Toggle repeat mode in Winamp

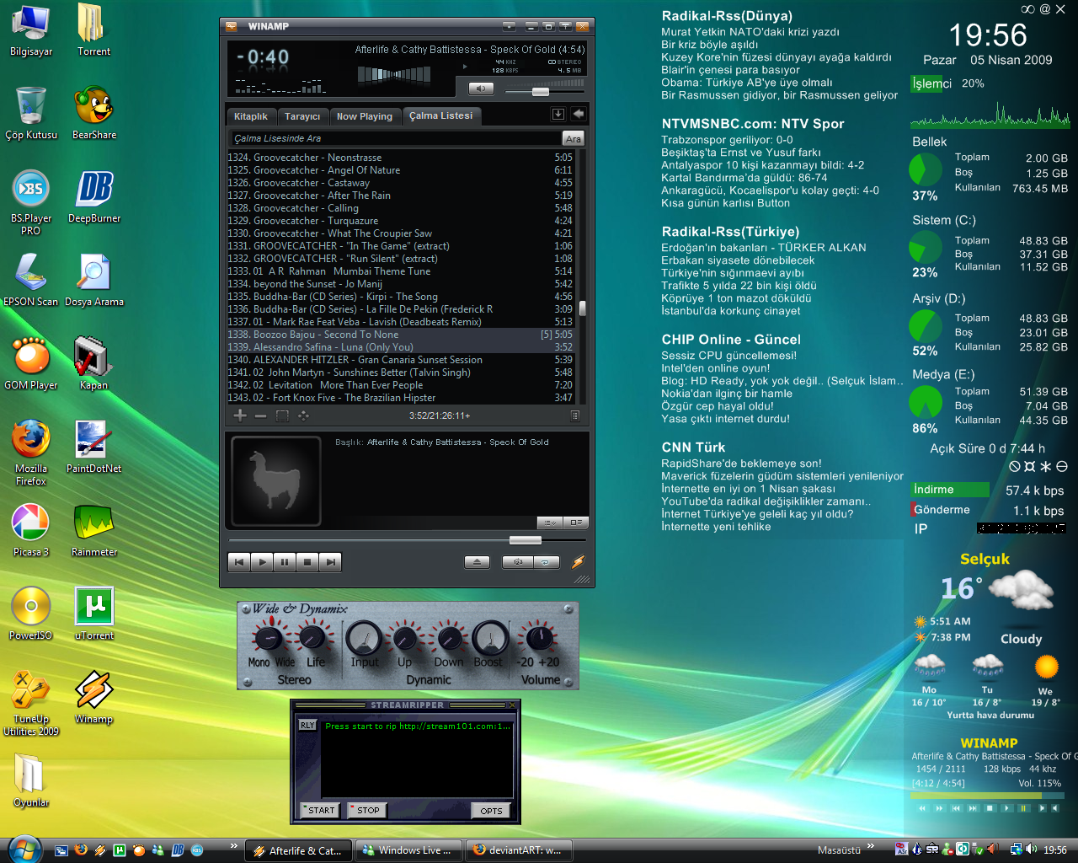pyautogui.click(x=546, y=562)
